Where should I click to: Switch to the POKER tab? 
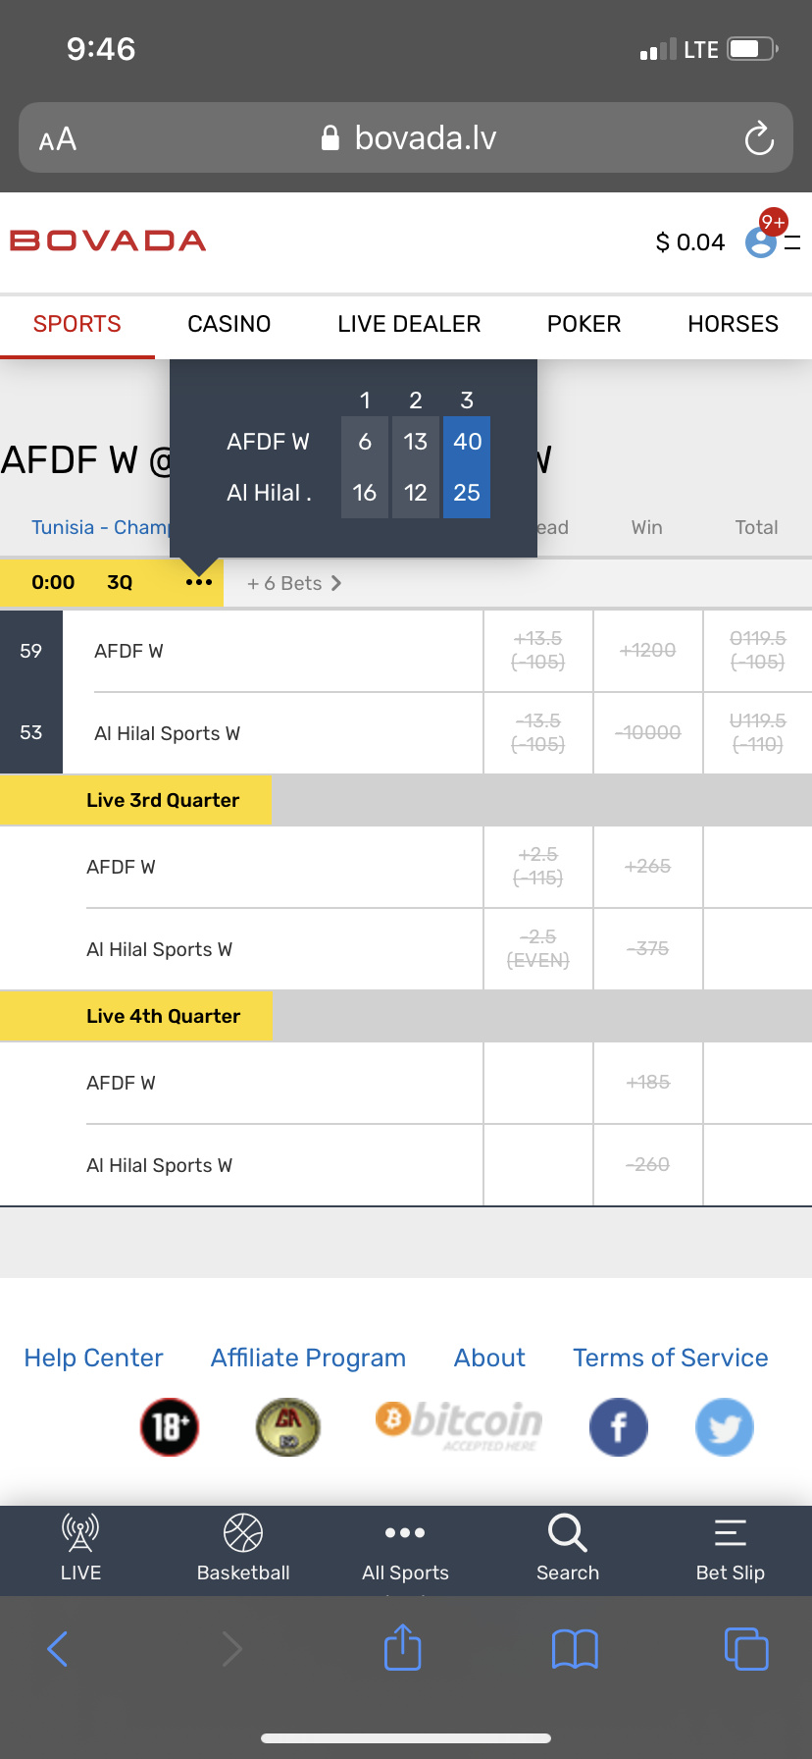coord(584,324)
